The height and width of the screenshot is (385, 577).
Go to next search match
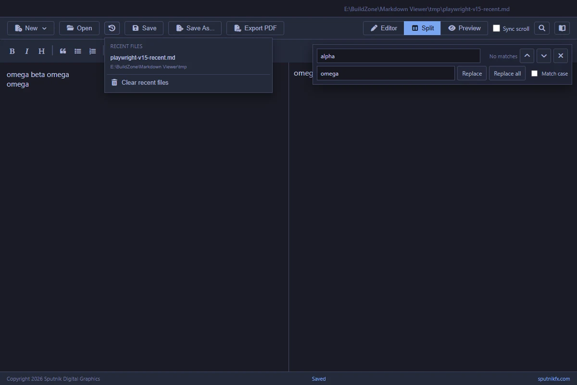[x=544, y=56]
